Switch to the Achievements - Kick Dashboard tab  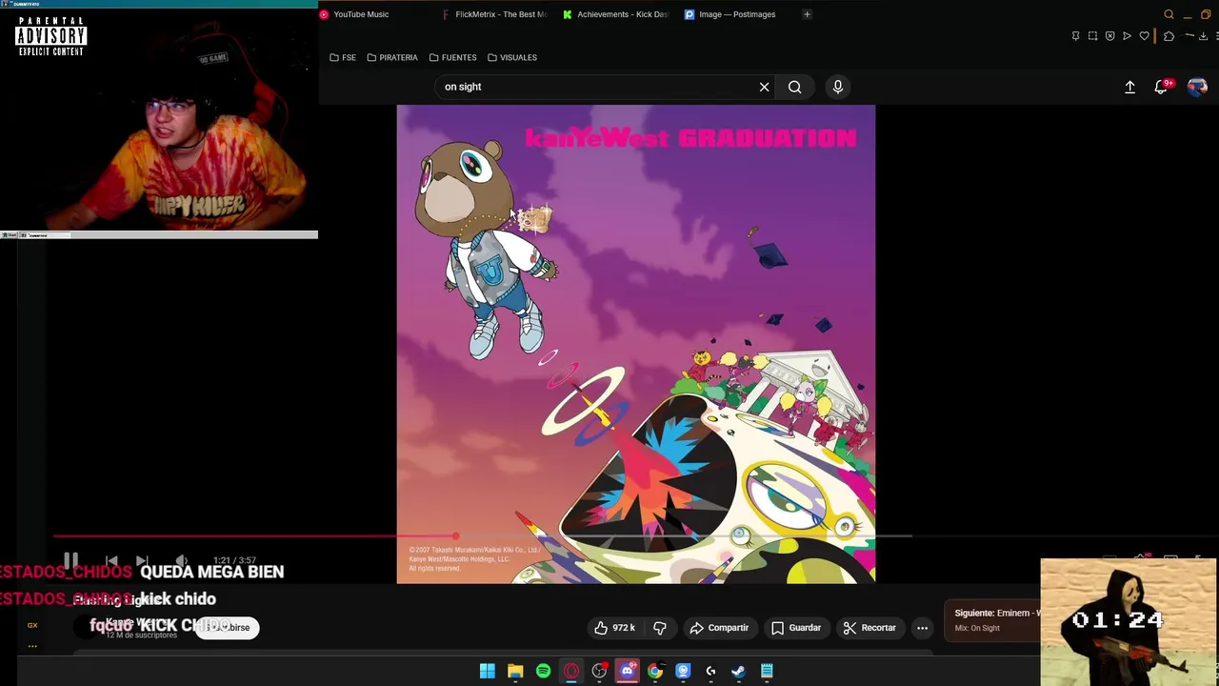[617, 14]
